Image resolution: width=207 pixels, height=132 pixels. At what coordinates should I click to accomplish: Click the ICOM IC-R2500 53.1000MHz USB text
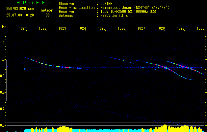coord(128,12)
